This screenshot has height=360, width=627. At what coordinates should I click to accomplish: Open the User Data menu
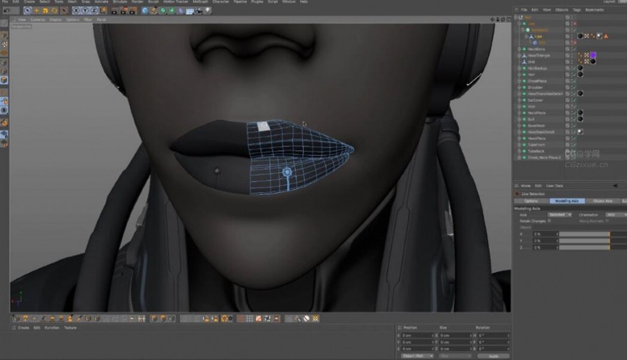coord(554,186)
